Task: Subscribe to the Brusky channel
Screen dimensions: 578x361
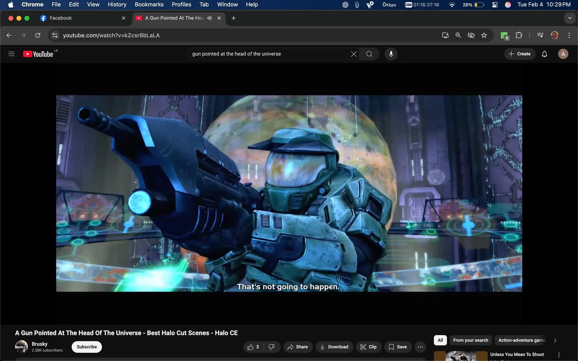Action: [87, 347]
